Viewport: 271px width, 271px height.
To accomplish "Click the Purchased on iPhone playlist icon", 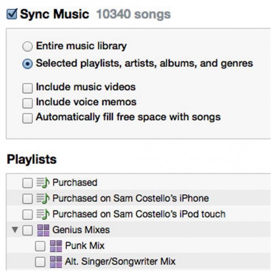I will pos(43,198).
